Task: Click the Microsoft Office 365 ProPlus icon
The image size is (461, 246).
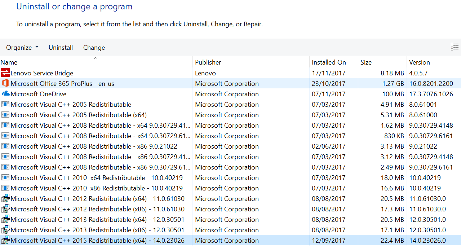Action: point(5,83)
